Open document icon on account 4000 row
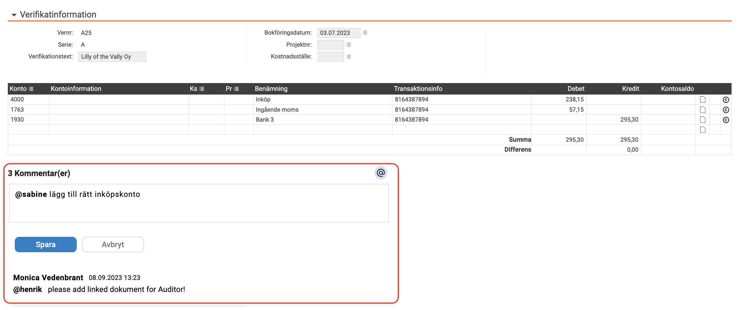The image size is (743, 310). pos(703,100)
